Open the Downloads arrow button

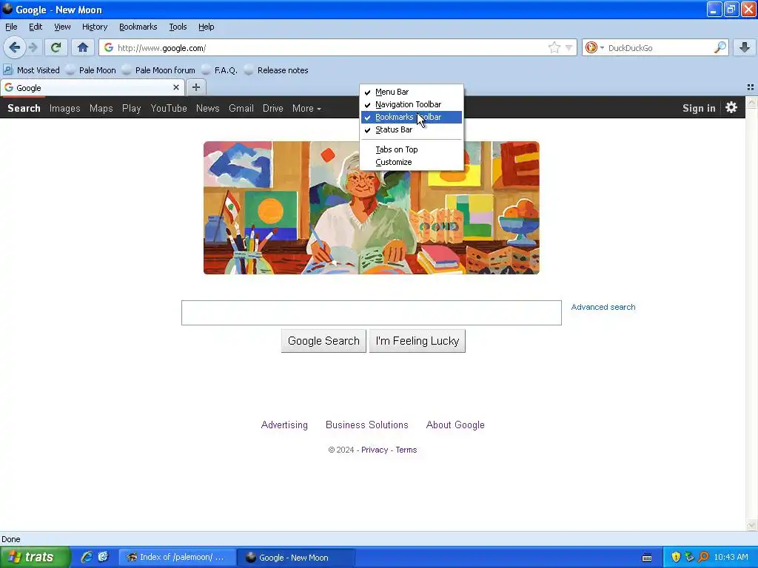(745, 47)
